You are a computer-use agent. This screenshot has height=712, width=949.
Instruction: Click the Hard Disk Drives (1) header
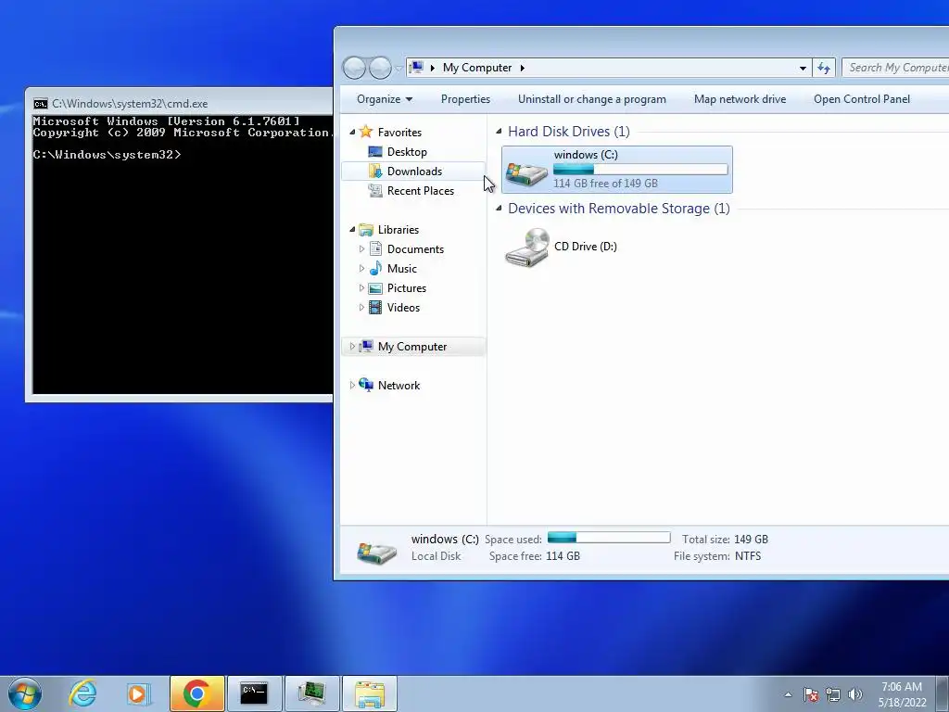click(x=569, y=132)
